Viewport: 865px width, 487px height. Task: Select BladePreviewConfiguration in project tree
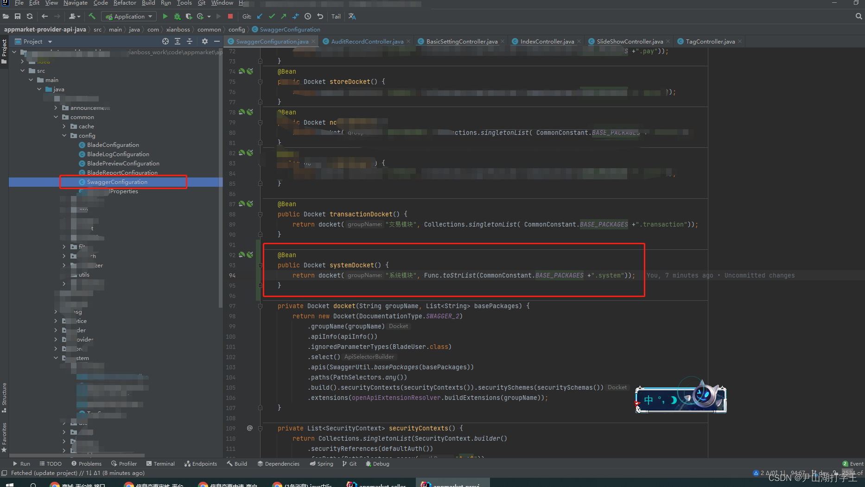[123, 164]
